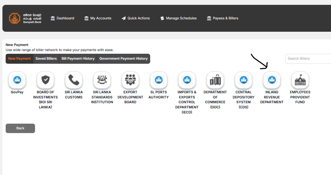Open the GovPay biller icon
The width and height of the screenshot is (331, 175).
[x=17, y=80]
